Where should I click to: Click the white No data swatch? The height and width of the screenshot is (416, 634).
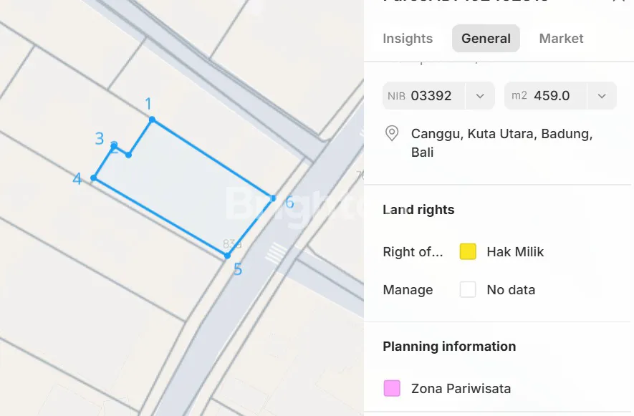pos(468,290)
